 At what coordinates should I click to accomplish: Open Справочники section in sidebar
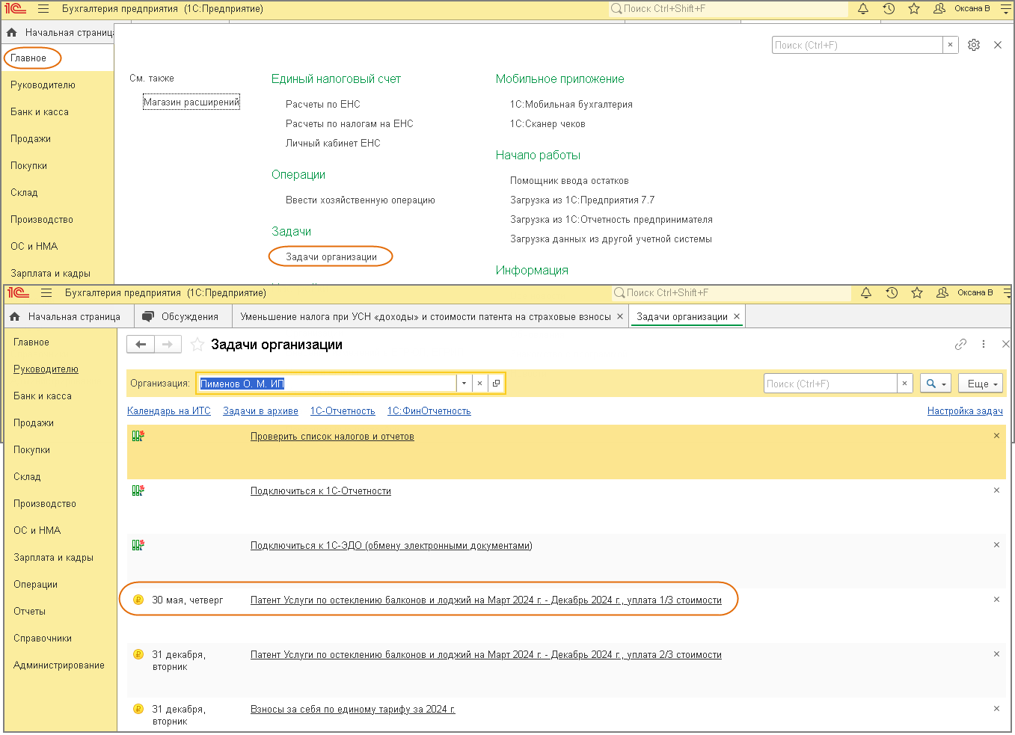point(43,638)
